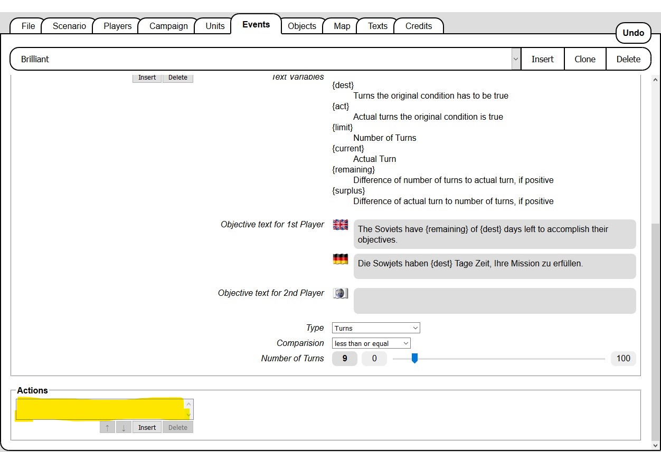Click the {limit} variable label

(x=342, y=127)
